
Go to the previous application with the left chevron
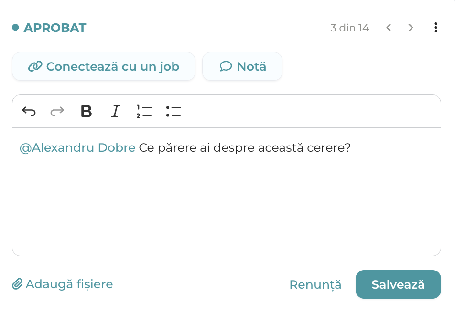pos(389,28)
